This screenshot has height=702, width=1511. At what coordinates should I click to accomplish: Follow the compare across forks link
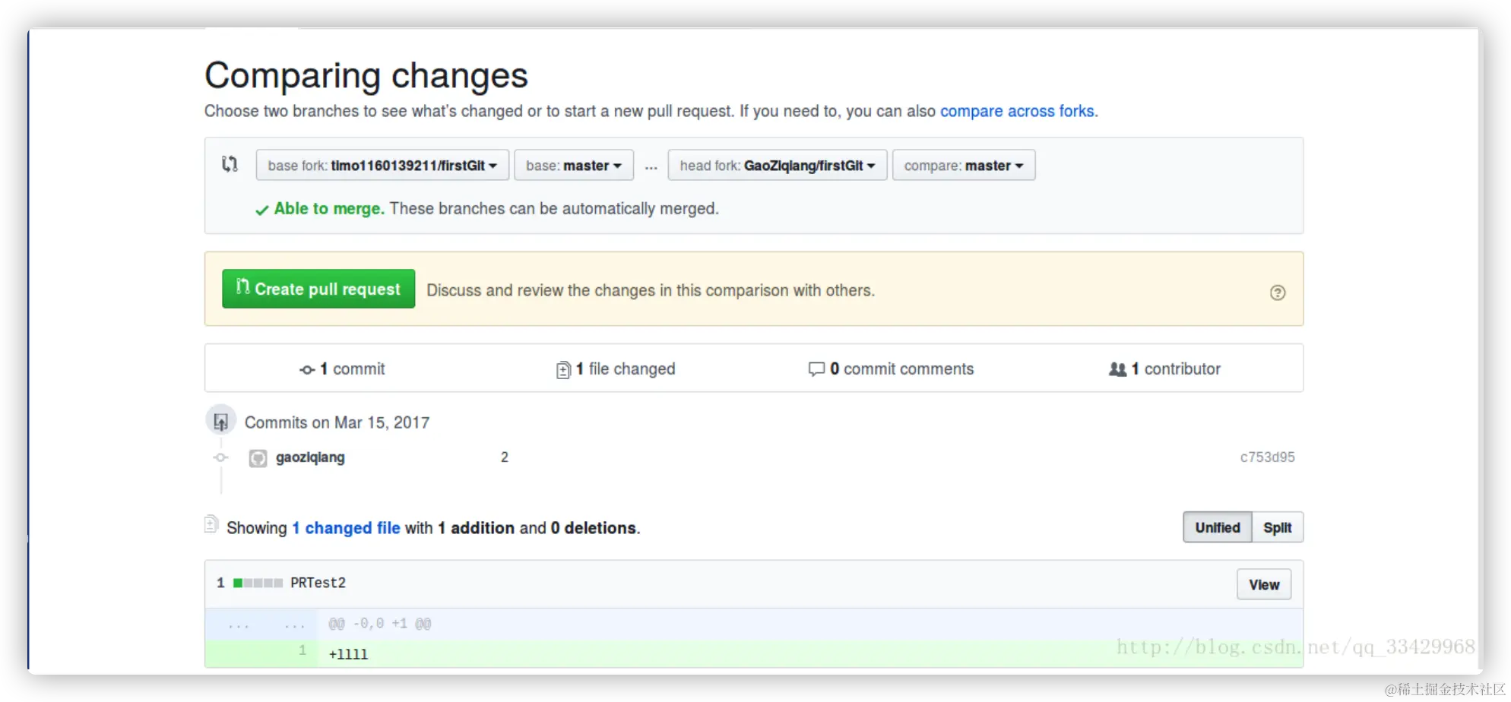(x=1017, y=111)
